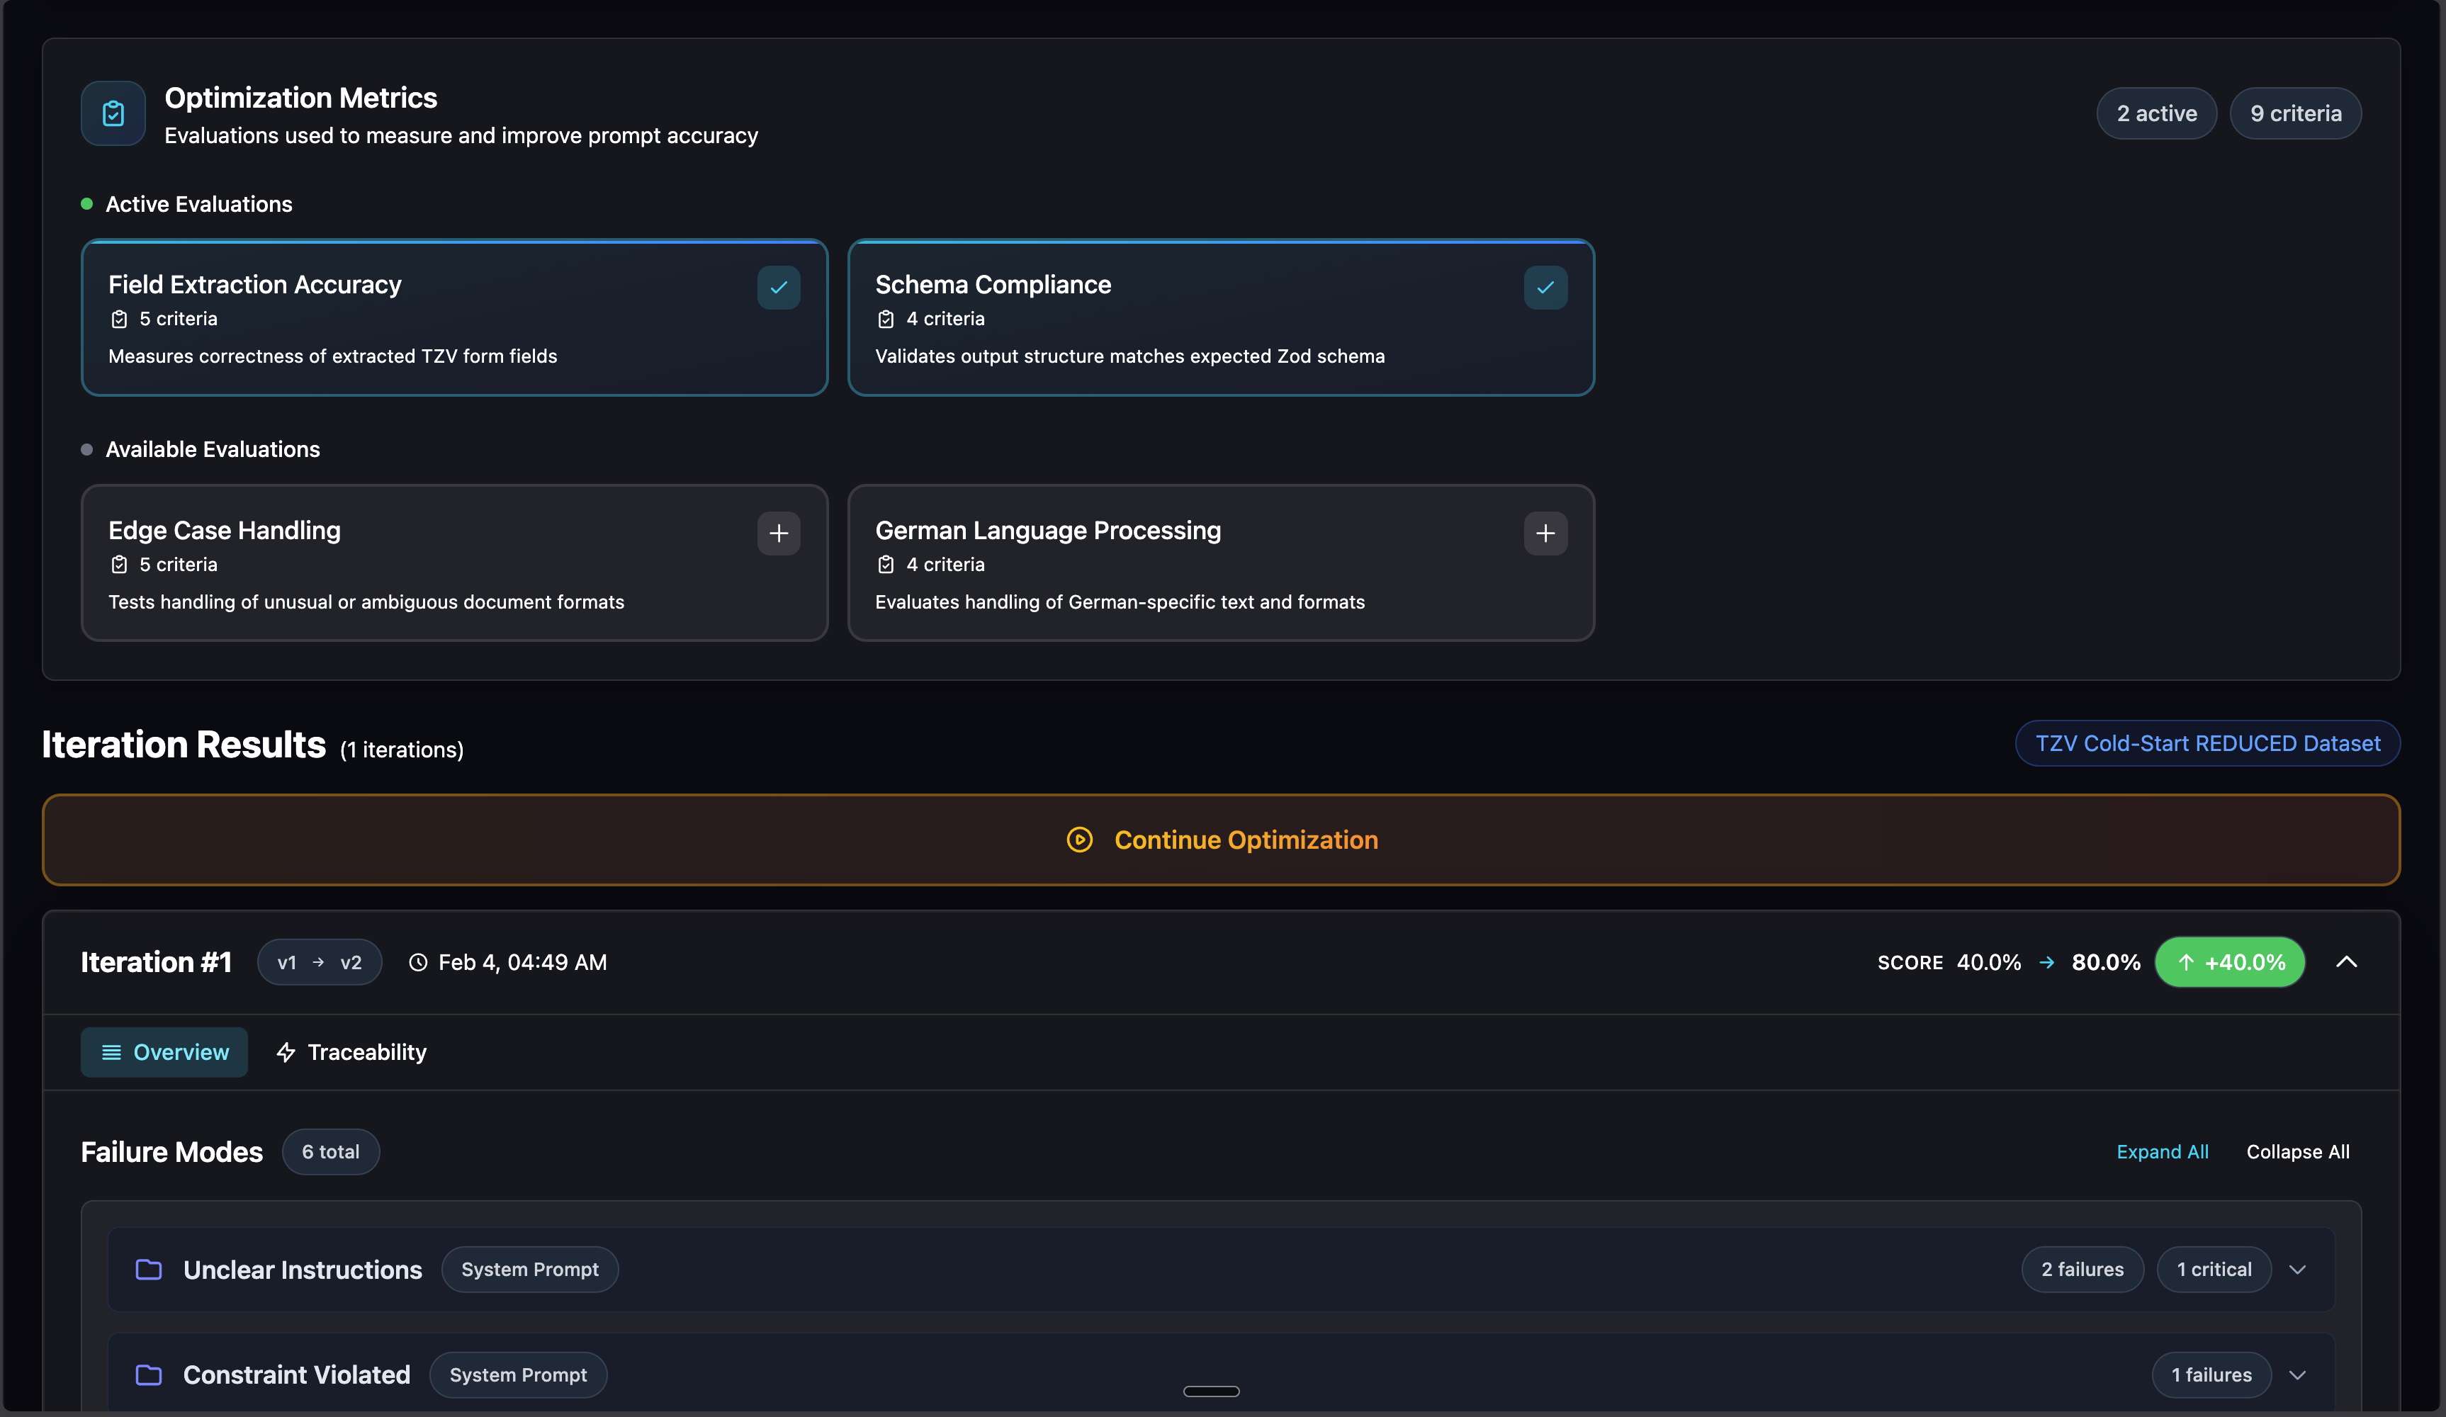Select the Overview tab
Image resolution: width=2446 pixels, height=1417 pixels.
click(164, 1052)
